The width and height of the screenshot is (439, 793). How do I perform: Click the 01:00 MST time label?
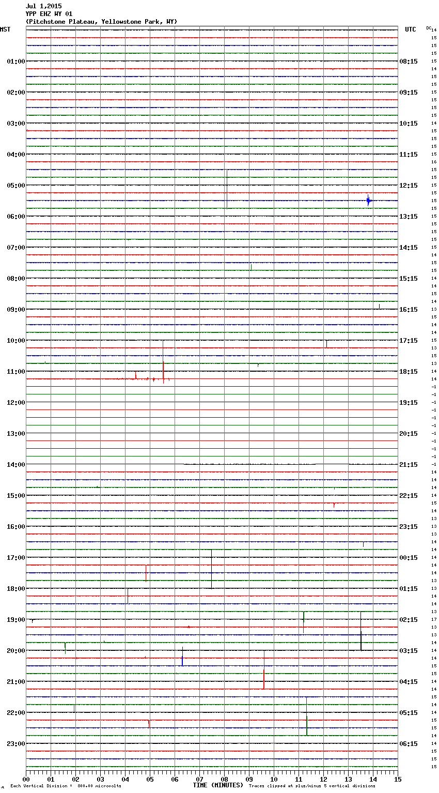[16, 62]
